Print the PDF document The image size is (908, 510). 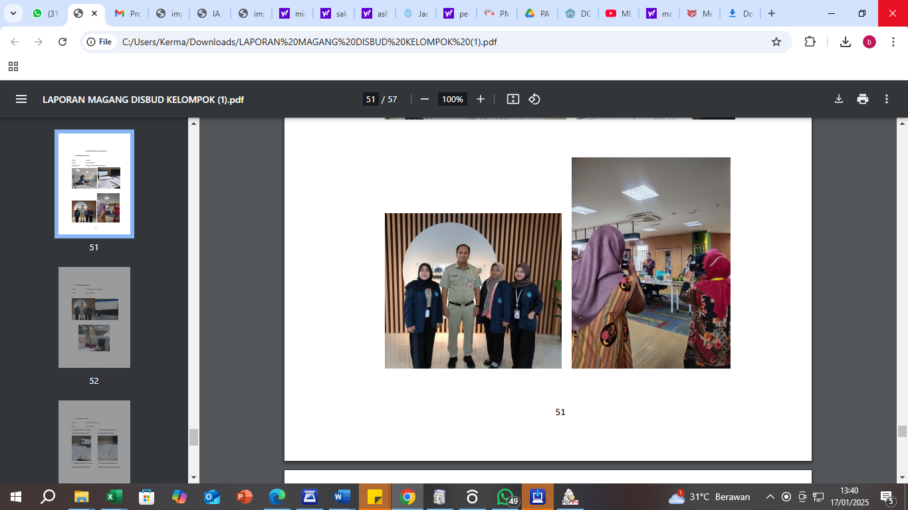coord(863,99)
